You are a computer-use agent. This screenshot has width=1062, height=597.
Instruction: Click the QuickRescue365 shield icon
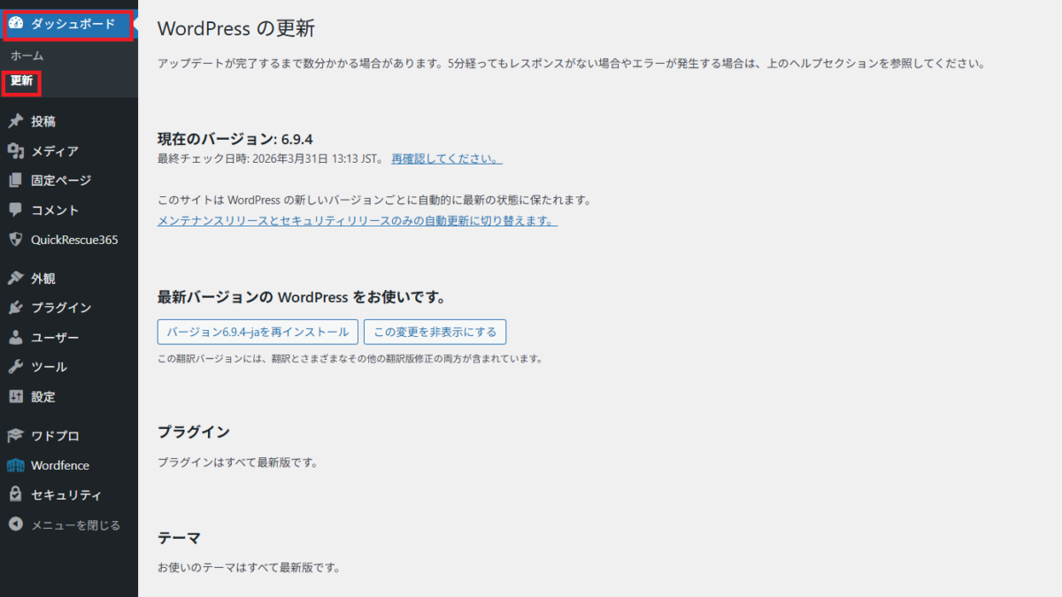pos(15,240)
